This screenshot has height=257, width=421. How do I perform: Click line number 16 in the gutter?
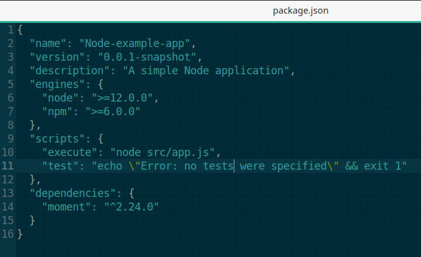[9, 233]
